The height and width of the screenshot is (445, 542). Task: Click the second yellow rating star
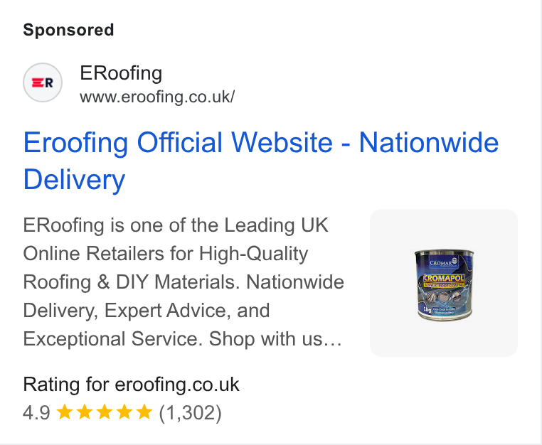[x=85, y=412]
